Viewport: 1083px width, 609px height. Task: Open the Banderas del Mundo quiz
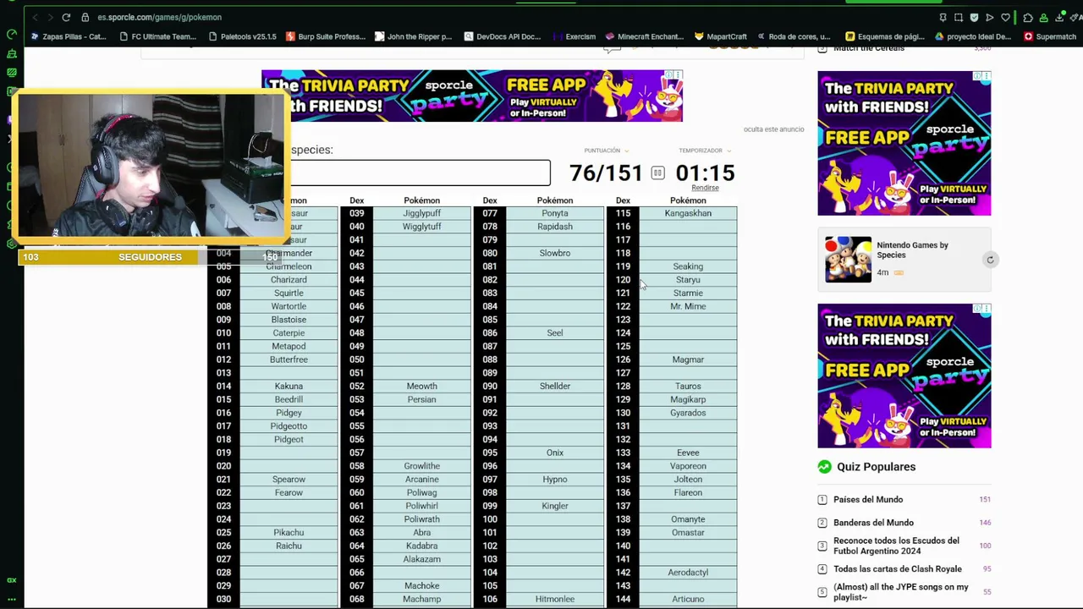[873, 523]
